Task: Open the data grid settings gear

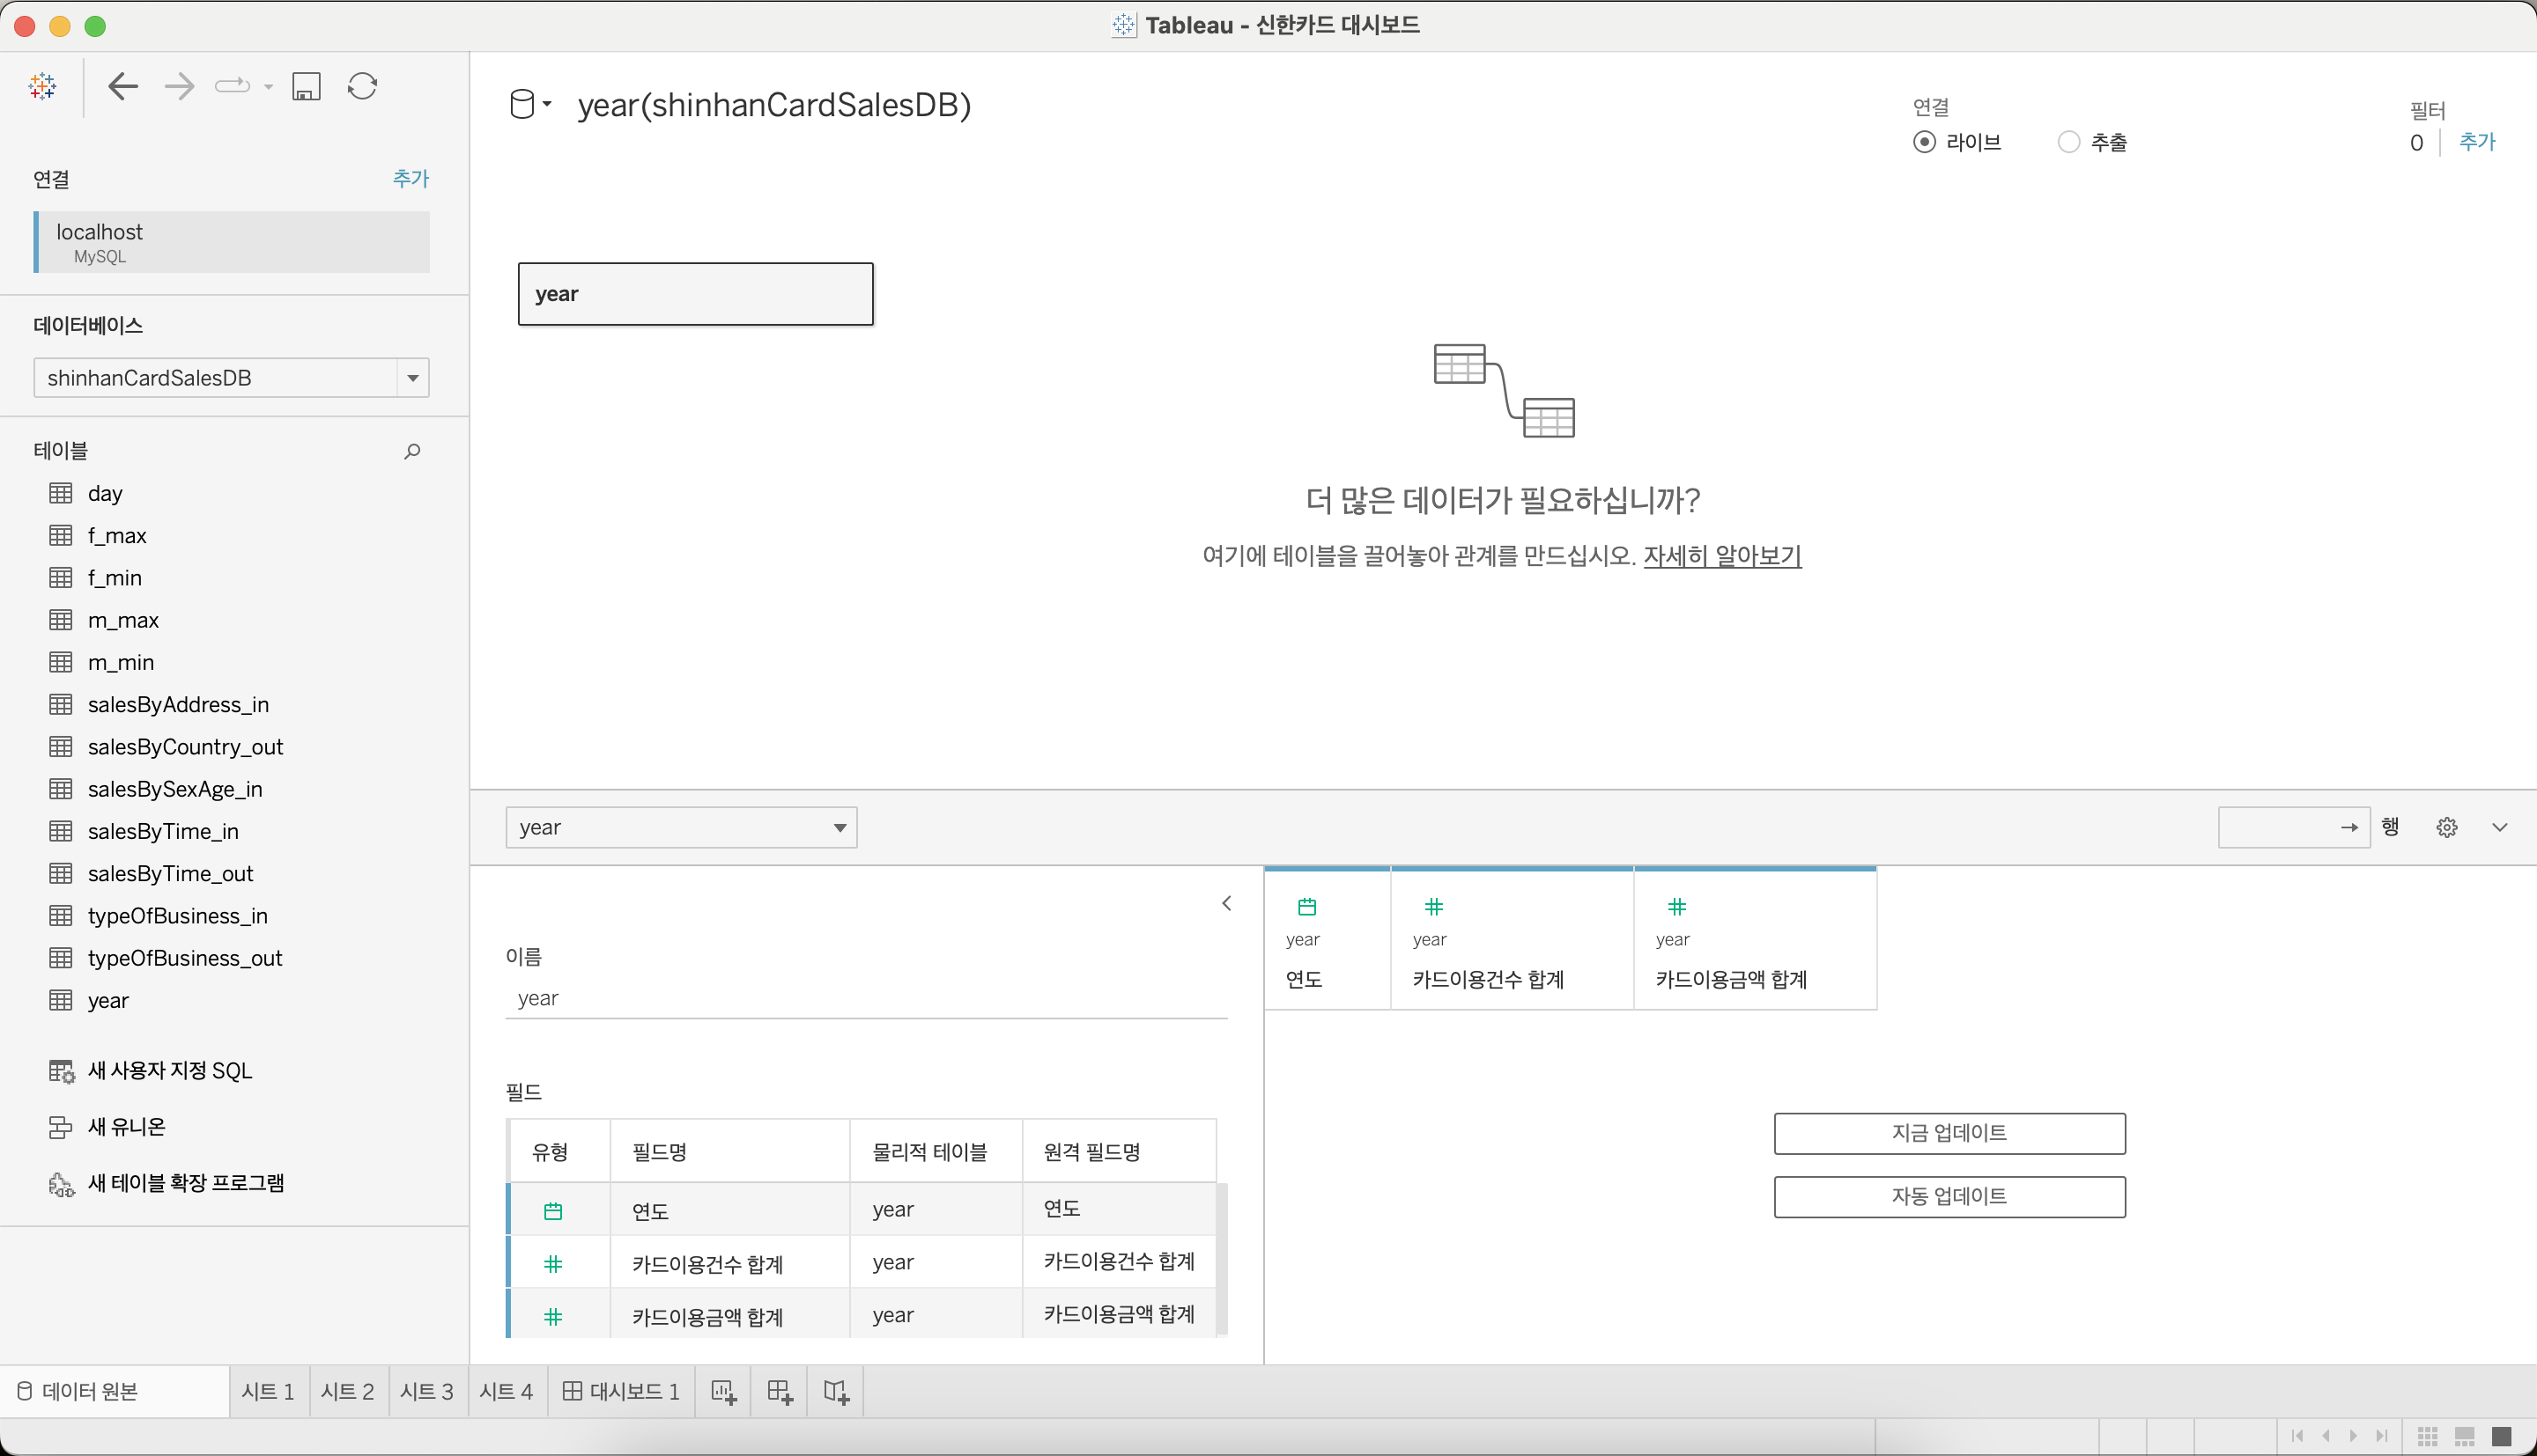Action: point(2446,828)
